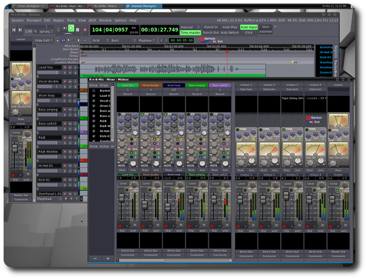Click Punch In button

(x=211, y=27)
